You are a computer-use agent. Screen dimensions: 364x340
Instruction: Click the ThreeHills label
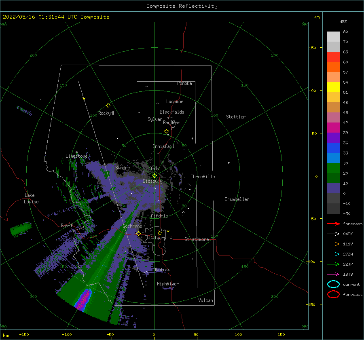(x=203, y=177)
